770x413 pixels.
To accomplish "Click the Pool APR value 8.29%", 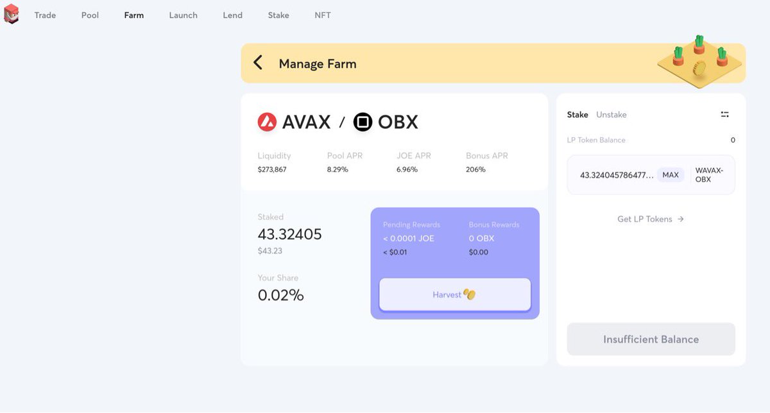I will pos(338,170).
